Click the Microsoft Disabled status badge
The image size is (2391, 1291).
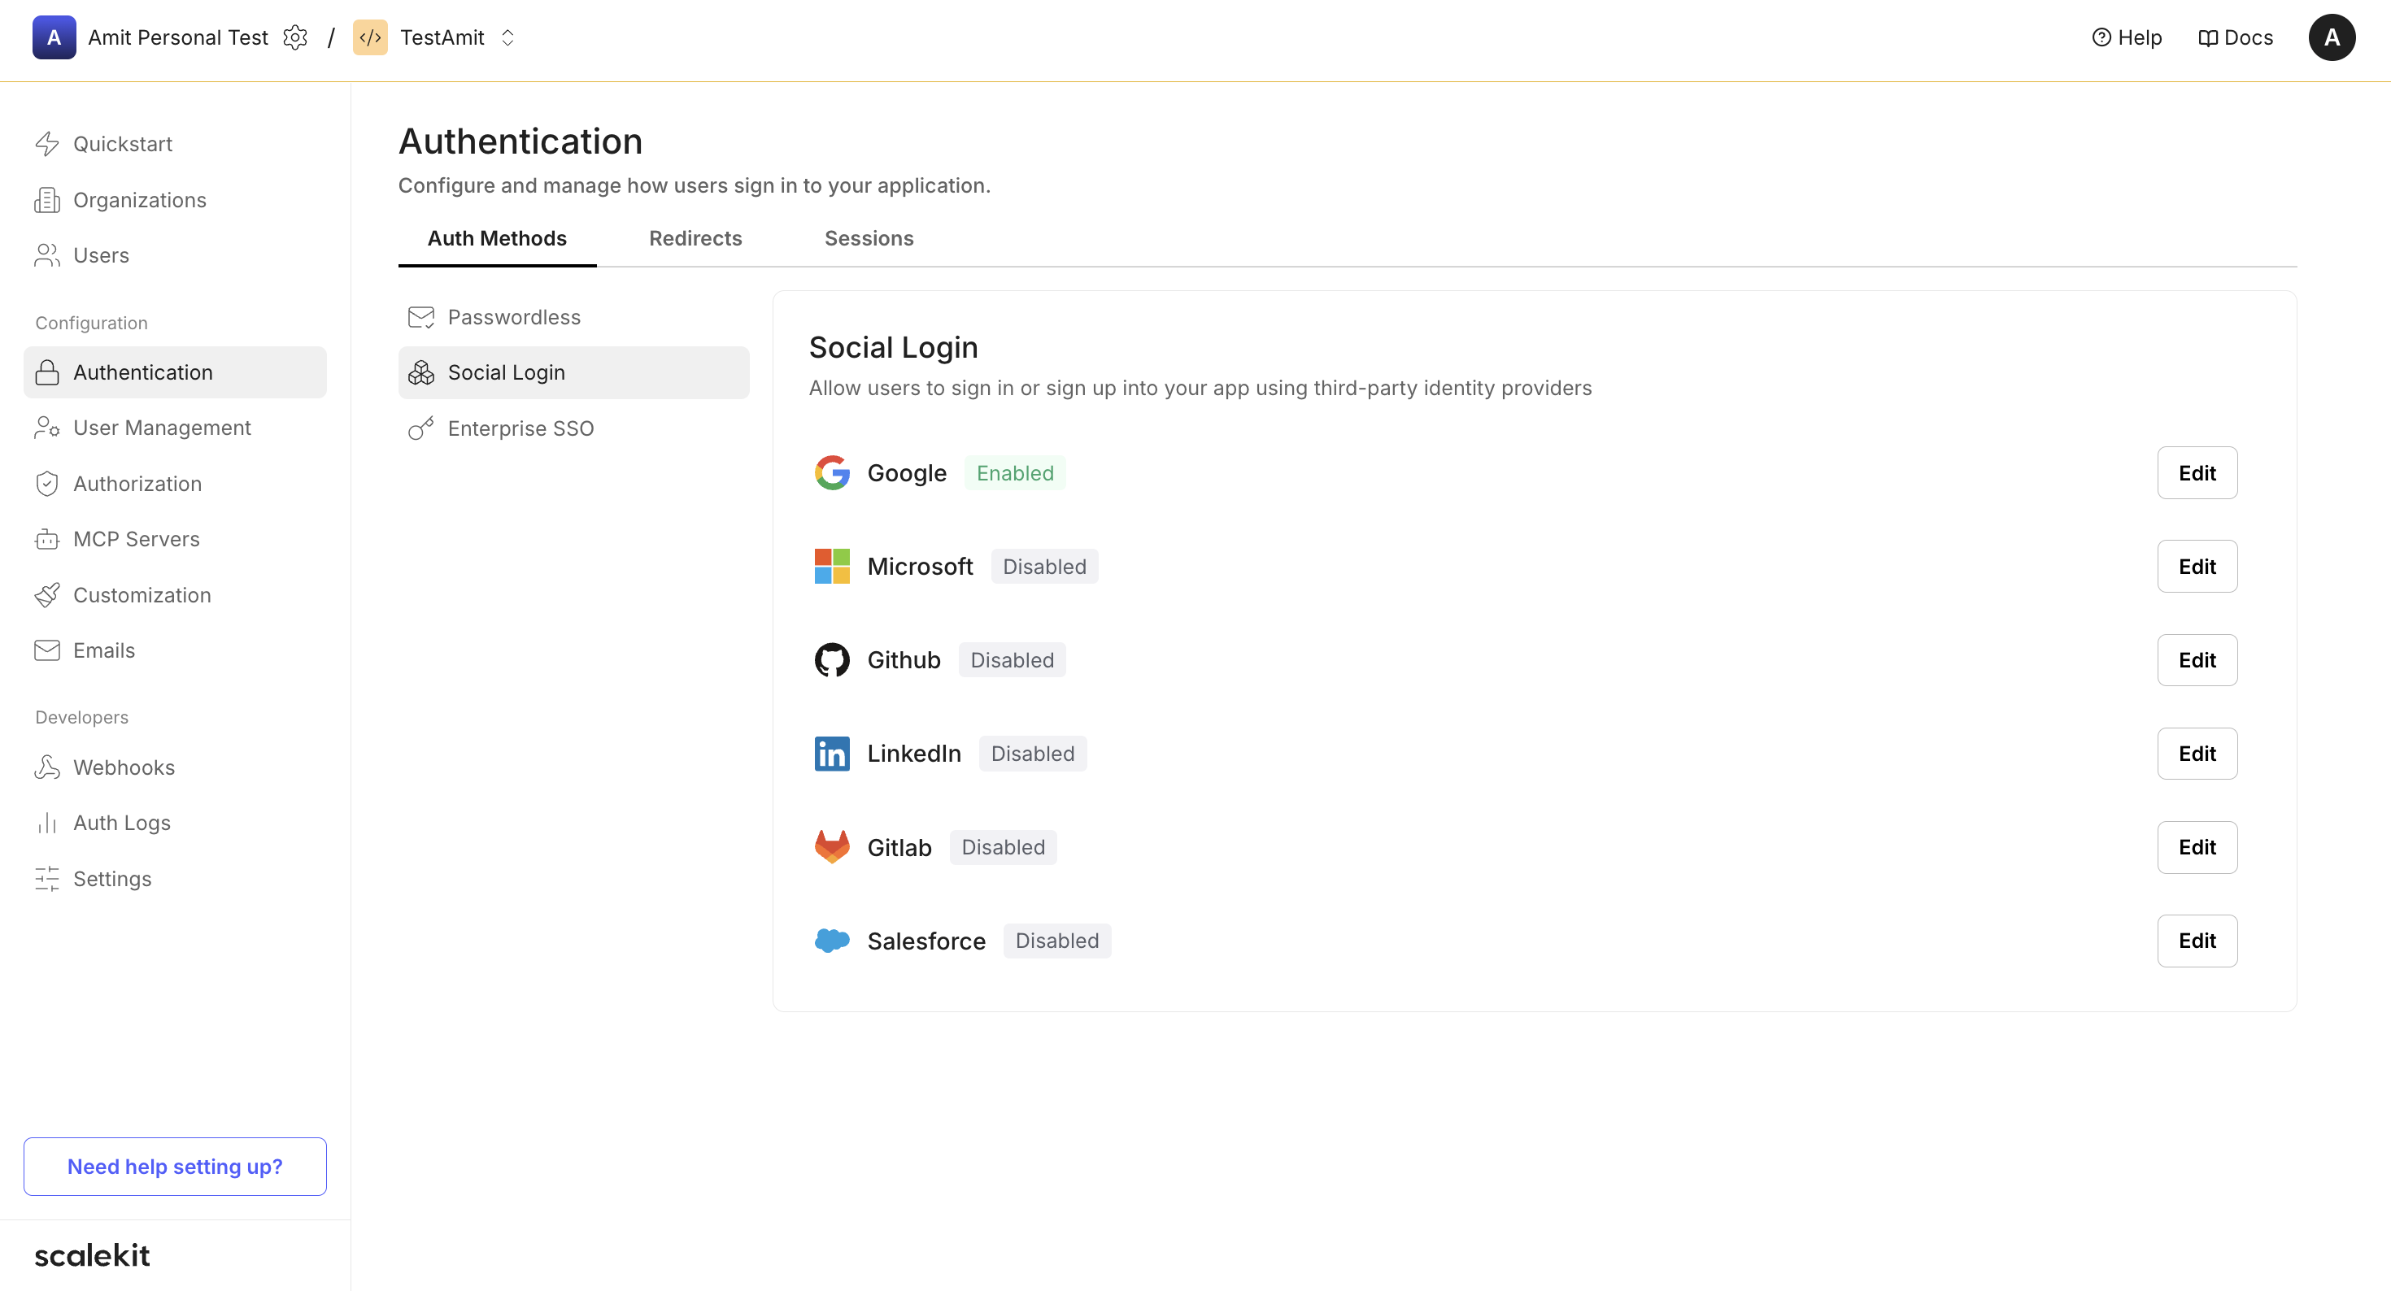tap(1044, 566)
